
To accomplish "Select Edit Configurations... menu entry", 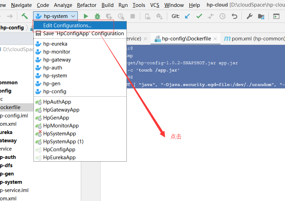I will [x=80, y=26].
